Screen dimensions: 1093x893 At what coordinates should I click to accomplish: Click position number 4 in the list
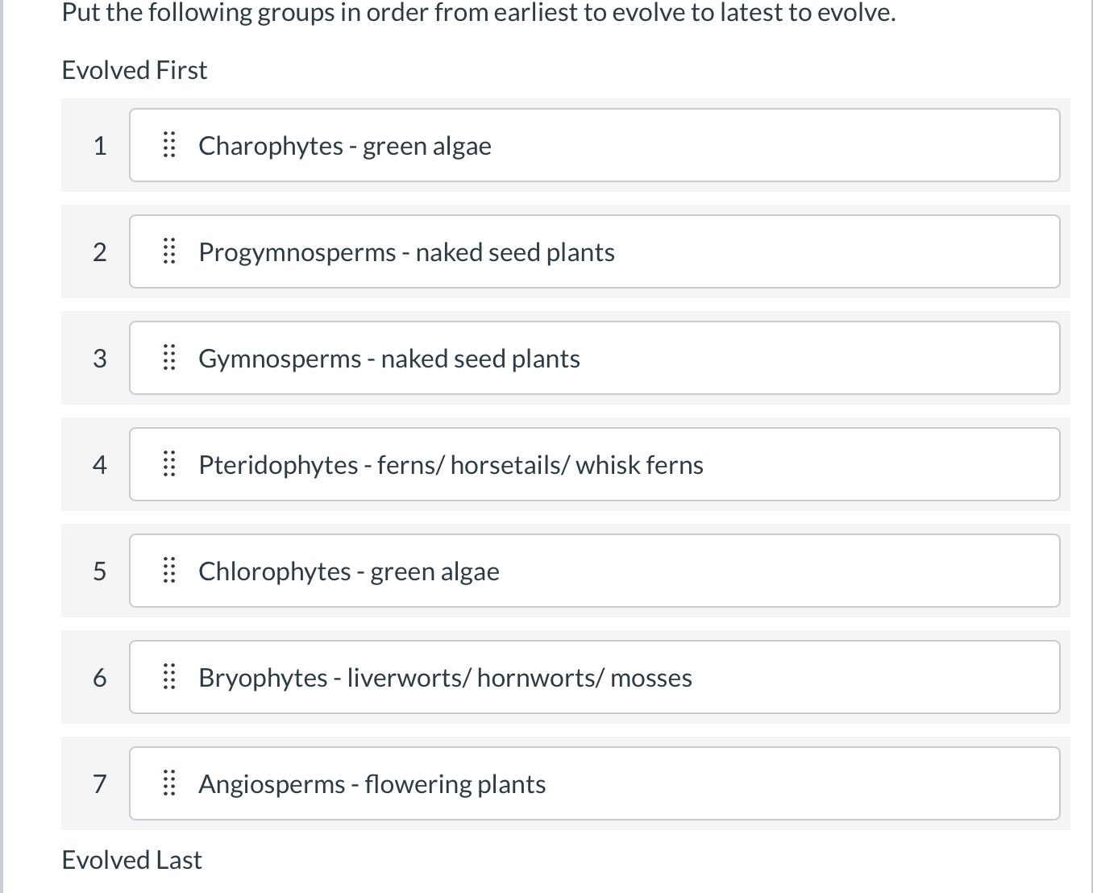tap(100, 465)
